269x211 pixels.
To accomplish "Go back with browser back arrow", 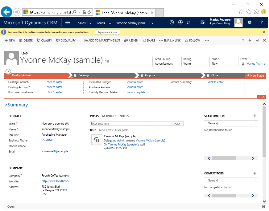I will [x=6, y=12].
